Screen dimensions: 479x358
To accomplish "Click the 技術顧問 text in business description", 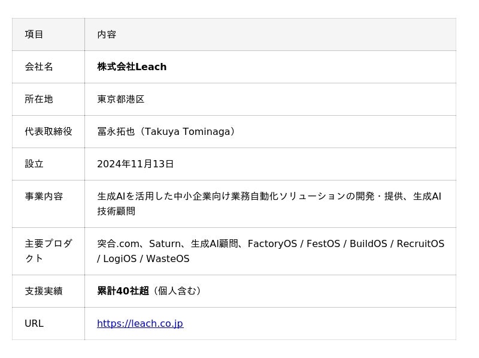I will tap(116, 212).
